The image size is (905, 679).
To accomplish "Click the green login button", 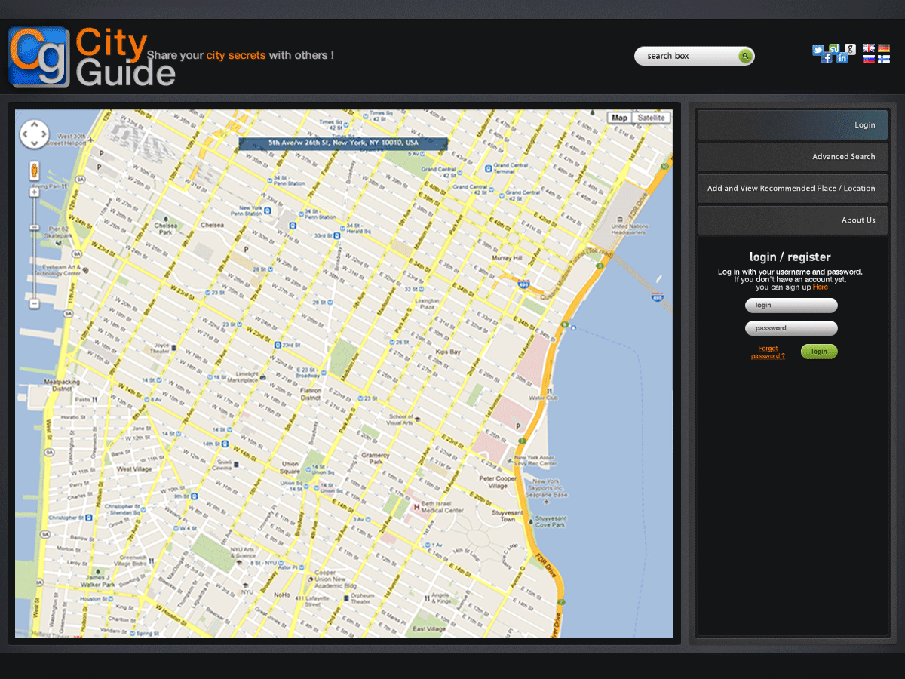I will tap(819, 351).
